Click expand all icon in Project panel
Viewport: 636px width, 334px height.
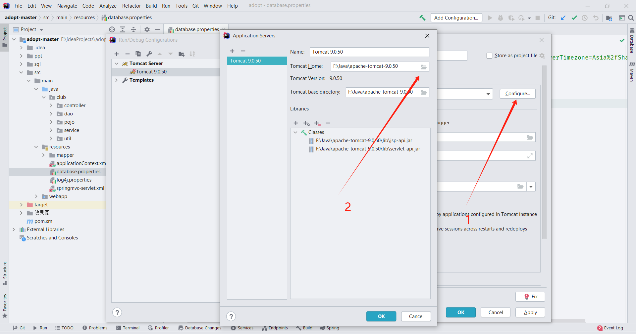pos(123,29)
